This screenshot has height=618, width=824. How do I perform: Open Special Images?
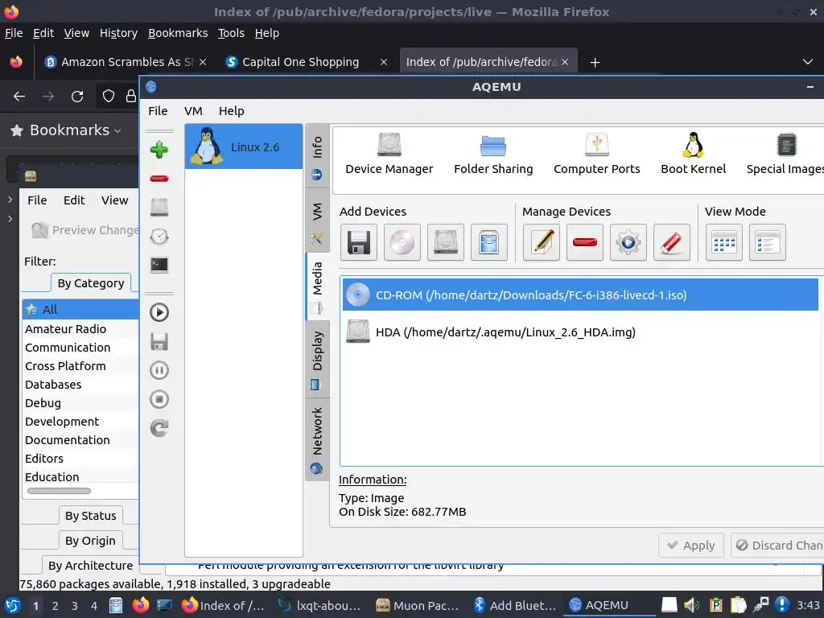click(785, 154)
